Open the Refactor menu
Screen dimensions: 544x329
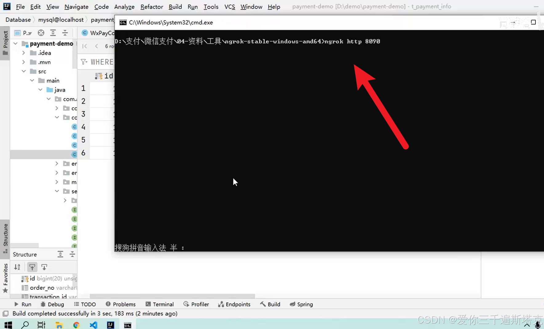(152, 6)
